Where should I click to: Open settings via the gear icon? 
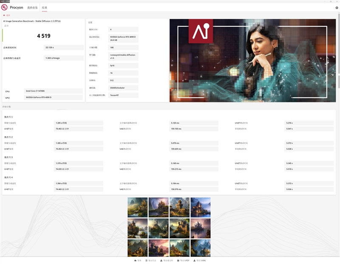click(337, 8)
